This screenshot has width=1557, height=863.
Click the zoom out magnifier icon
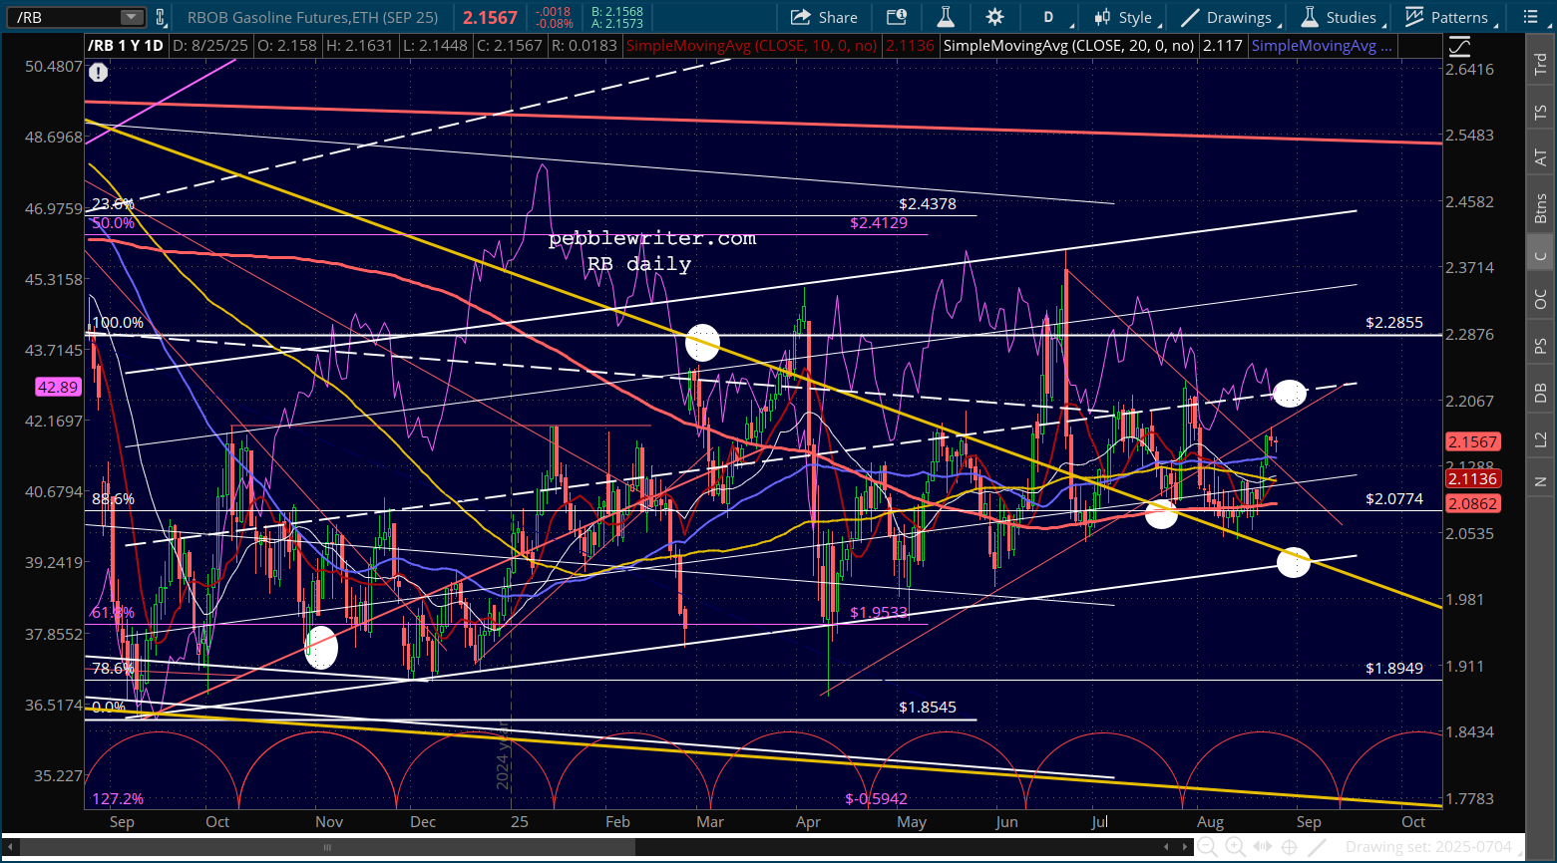pos(1206,847)
